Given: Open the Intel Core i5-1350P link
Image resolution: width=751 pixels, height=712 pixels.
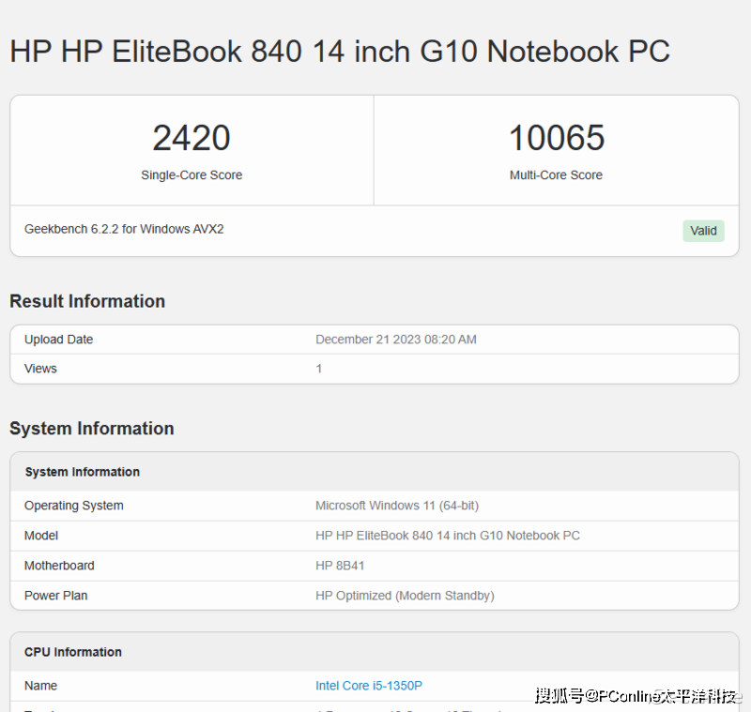Looking at the screenshot, I should coord(369,686).
